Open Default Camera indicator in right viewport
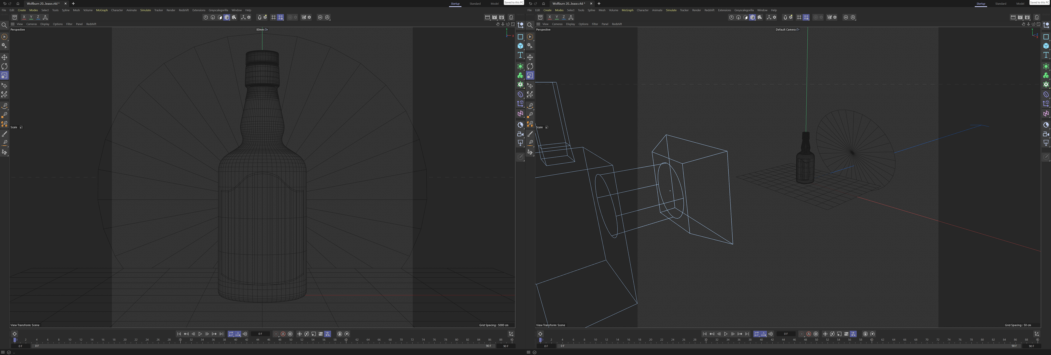This screenshot has height=355, width=1051. [787, 29]
